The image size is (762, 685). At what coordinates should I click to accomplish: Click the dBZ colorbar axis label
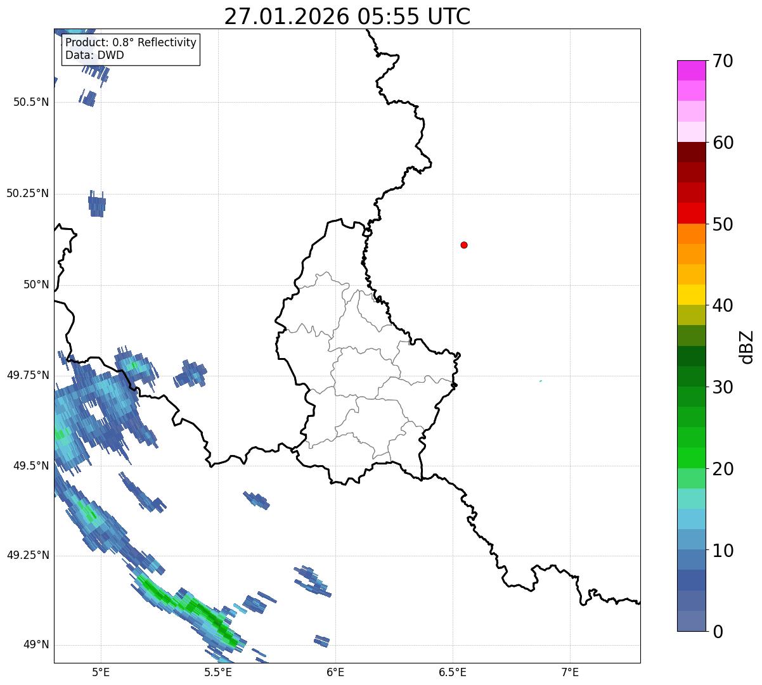(747, 347)
